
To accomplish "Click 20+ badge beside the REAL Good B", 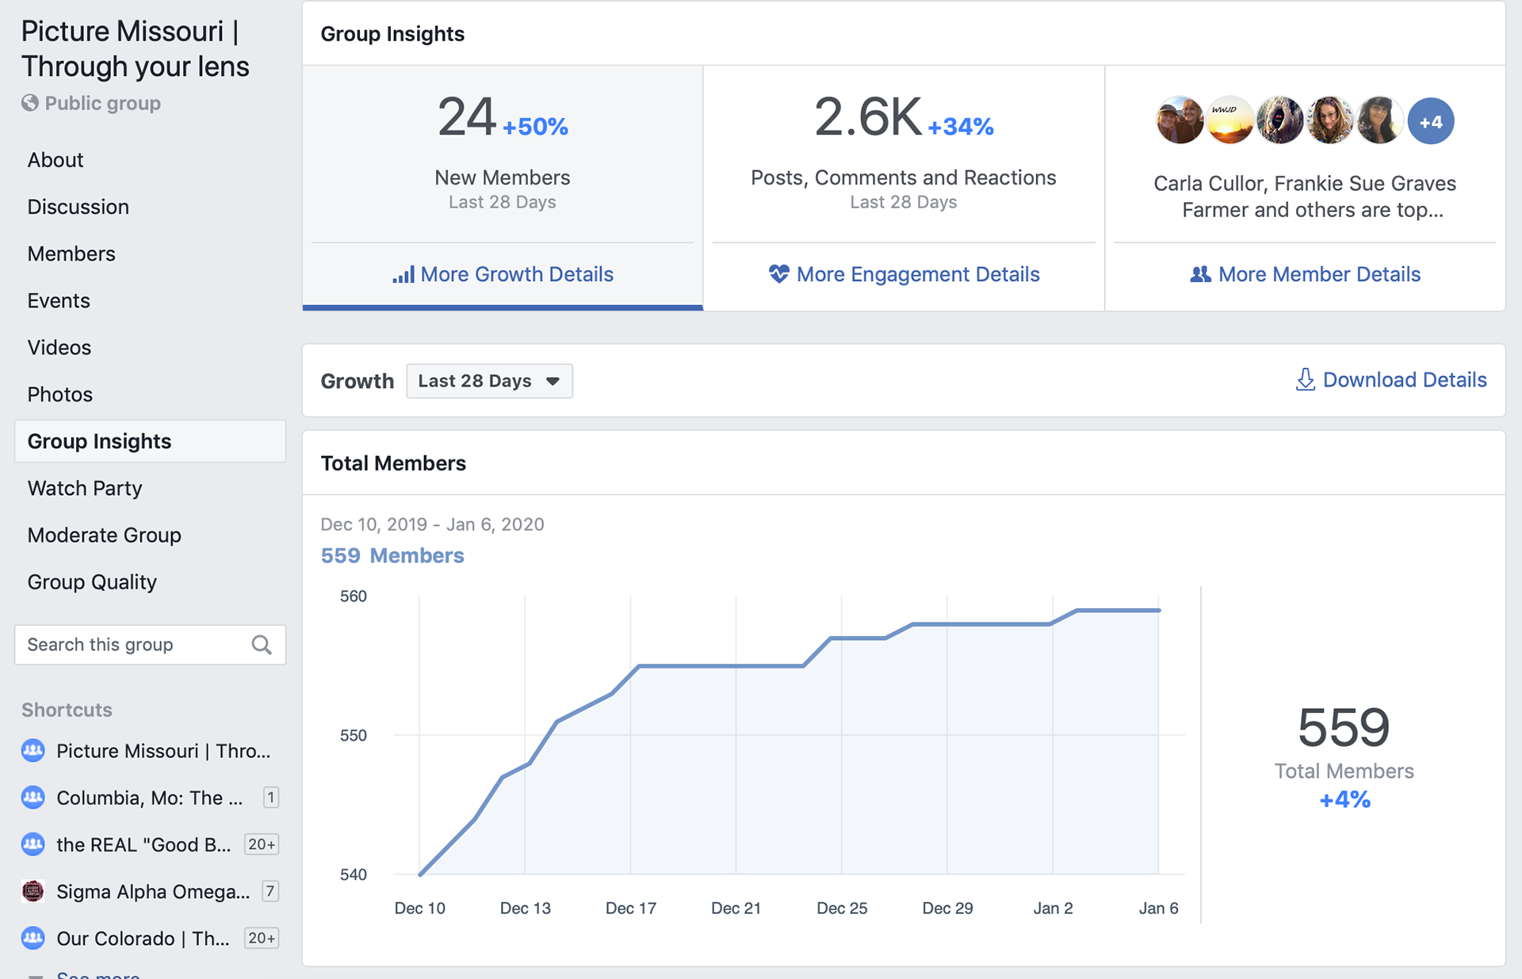I will pyautogui.click(x=262, y=844).
